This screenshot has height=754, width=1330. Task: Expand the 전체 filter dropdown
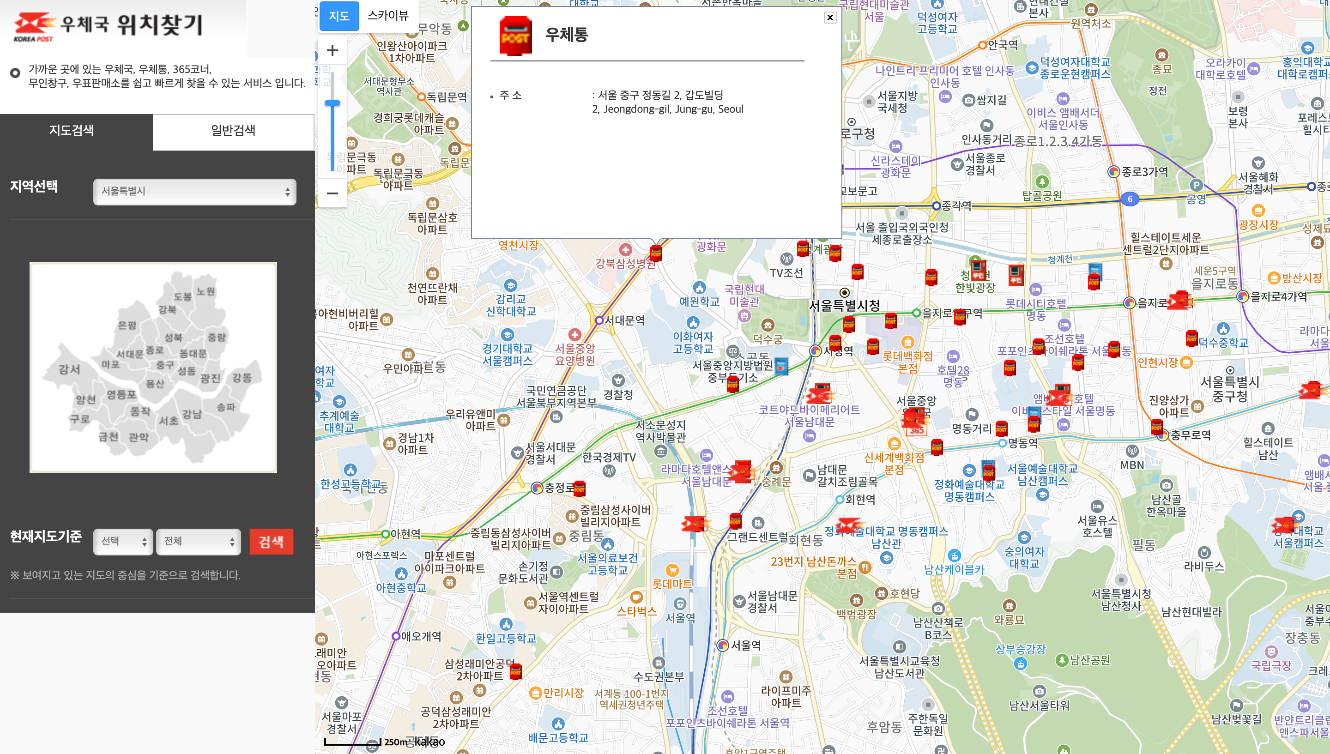pos(199,541)
